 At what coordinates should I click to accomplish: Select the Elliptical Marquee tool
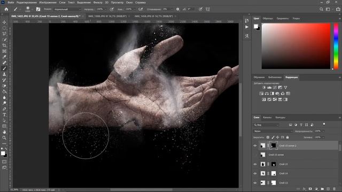point(4,28)
